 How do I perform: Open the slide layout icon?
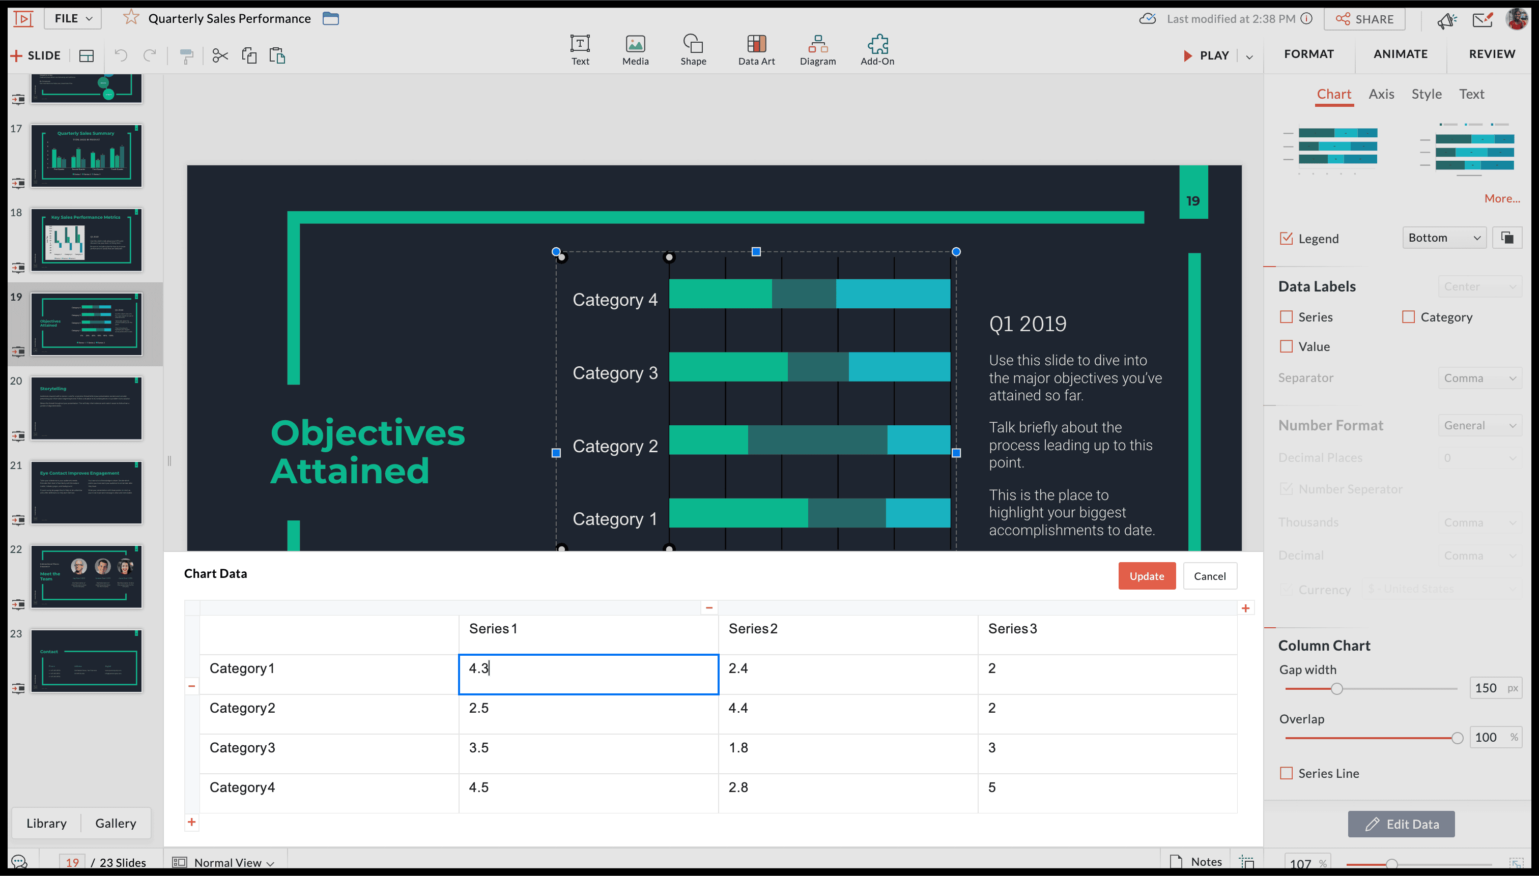(x=87, y=56)
